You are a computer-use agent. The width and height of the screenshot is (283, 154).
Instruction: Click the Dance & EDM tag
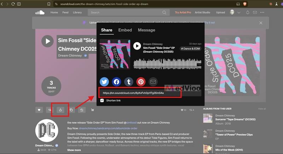[190, 49]
